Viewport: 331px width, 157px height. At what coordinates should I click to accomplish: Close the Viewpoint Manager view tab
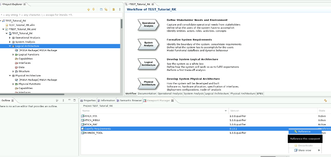(x=172, y=101)
